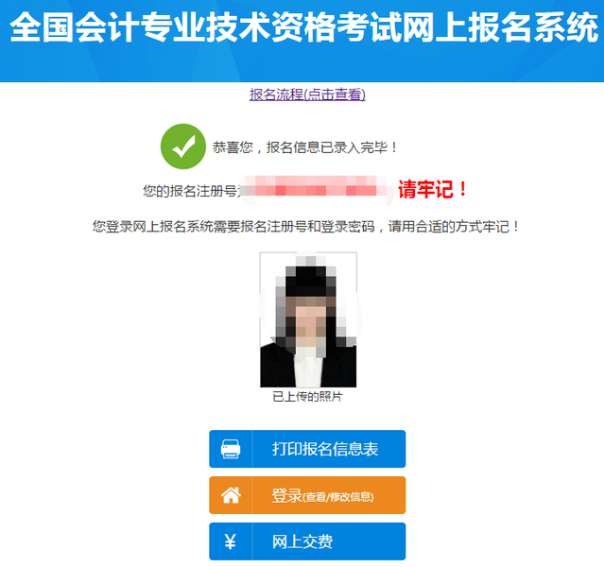Click the yen symbol icon
The width and height of the screenshot is (604, 567).
pos(231,541)
